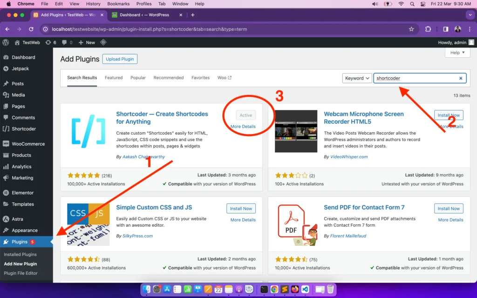Open the Recommended plugins tab
Viewport: 477px width, 298px height.
[x=169, y=78]
